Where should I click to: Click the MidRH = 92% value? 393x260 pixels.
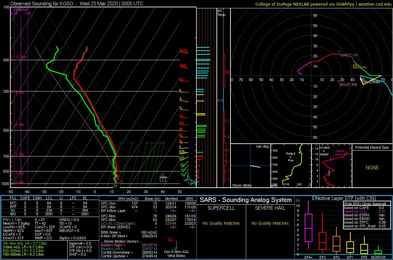tap(14, 230)
